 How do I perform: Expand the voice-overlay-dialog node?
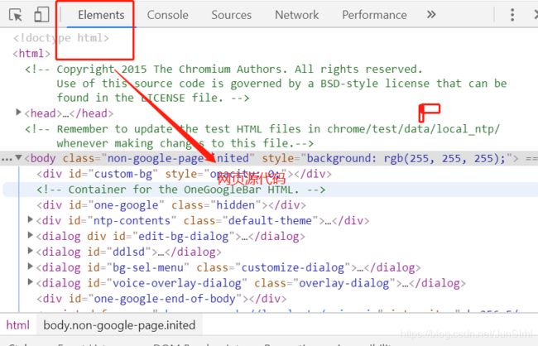pyautogui.click(x=31, y=282)
